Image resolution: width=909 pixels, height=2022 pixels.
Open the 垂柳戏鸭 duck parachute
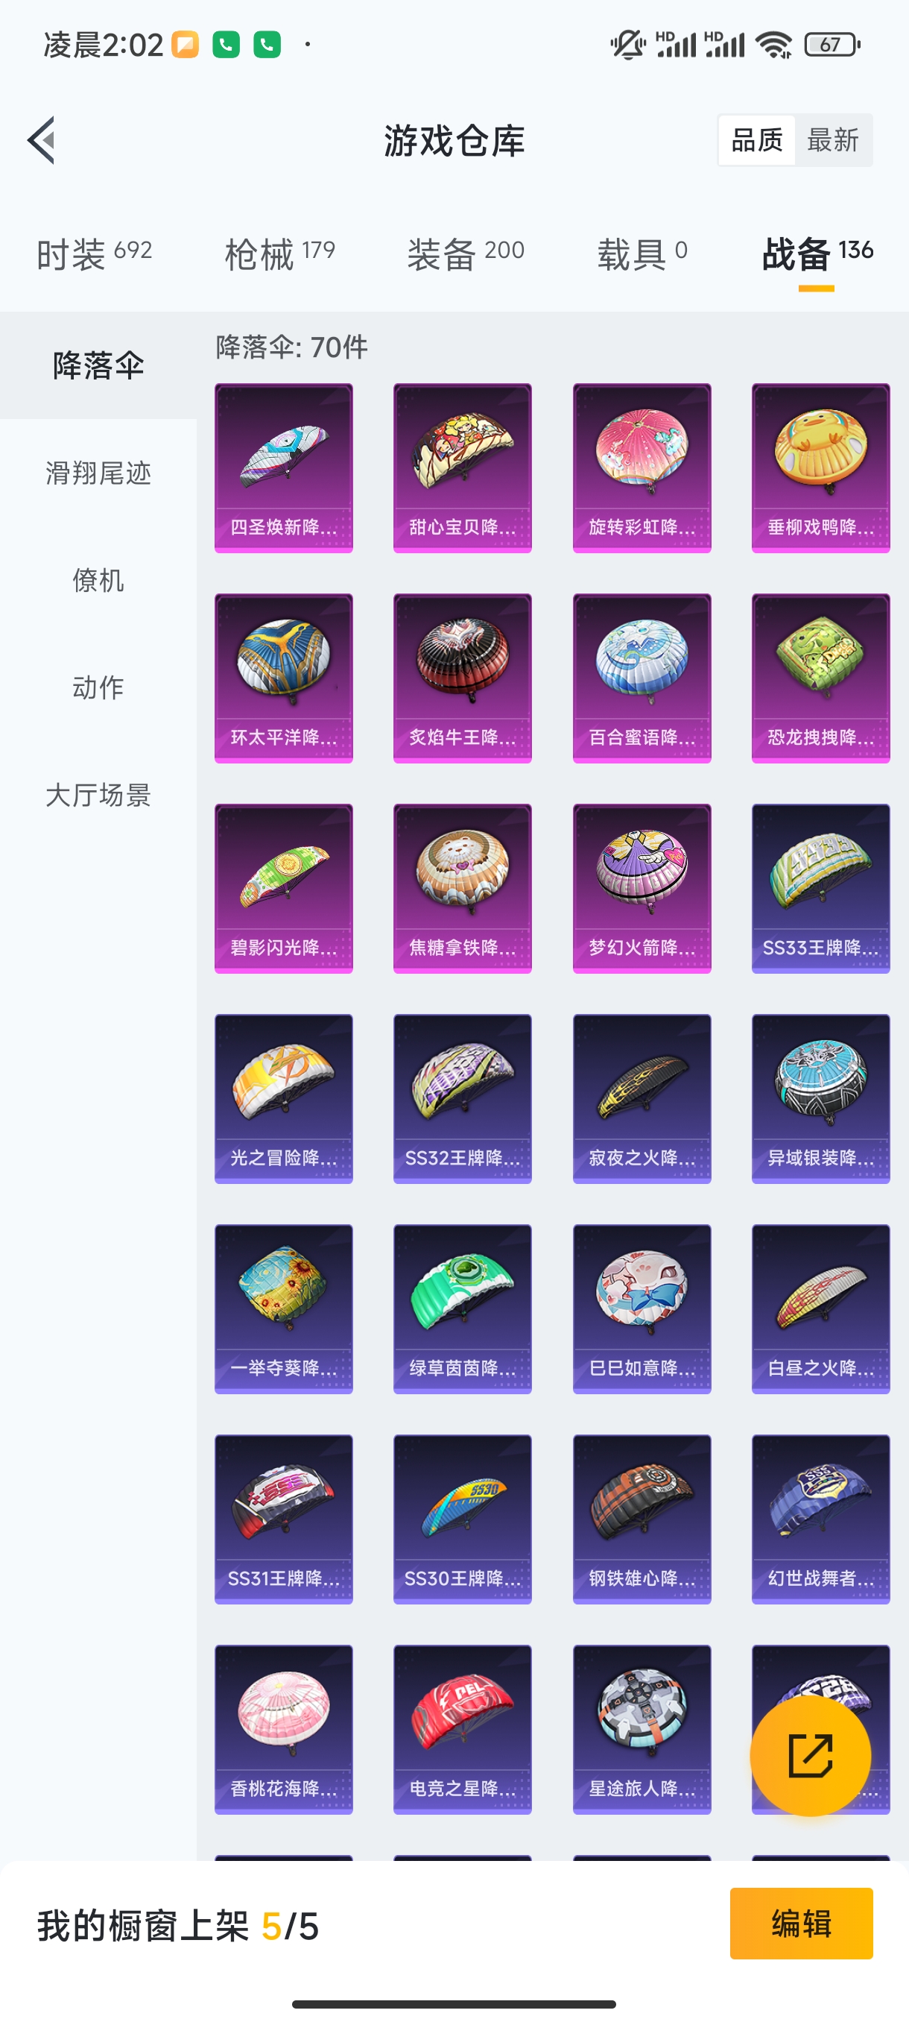[x=821, y=467]
